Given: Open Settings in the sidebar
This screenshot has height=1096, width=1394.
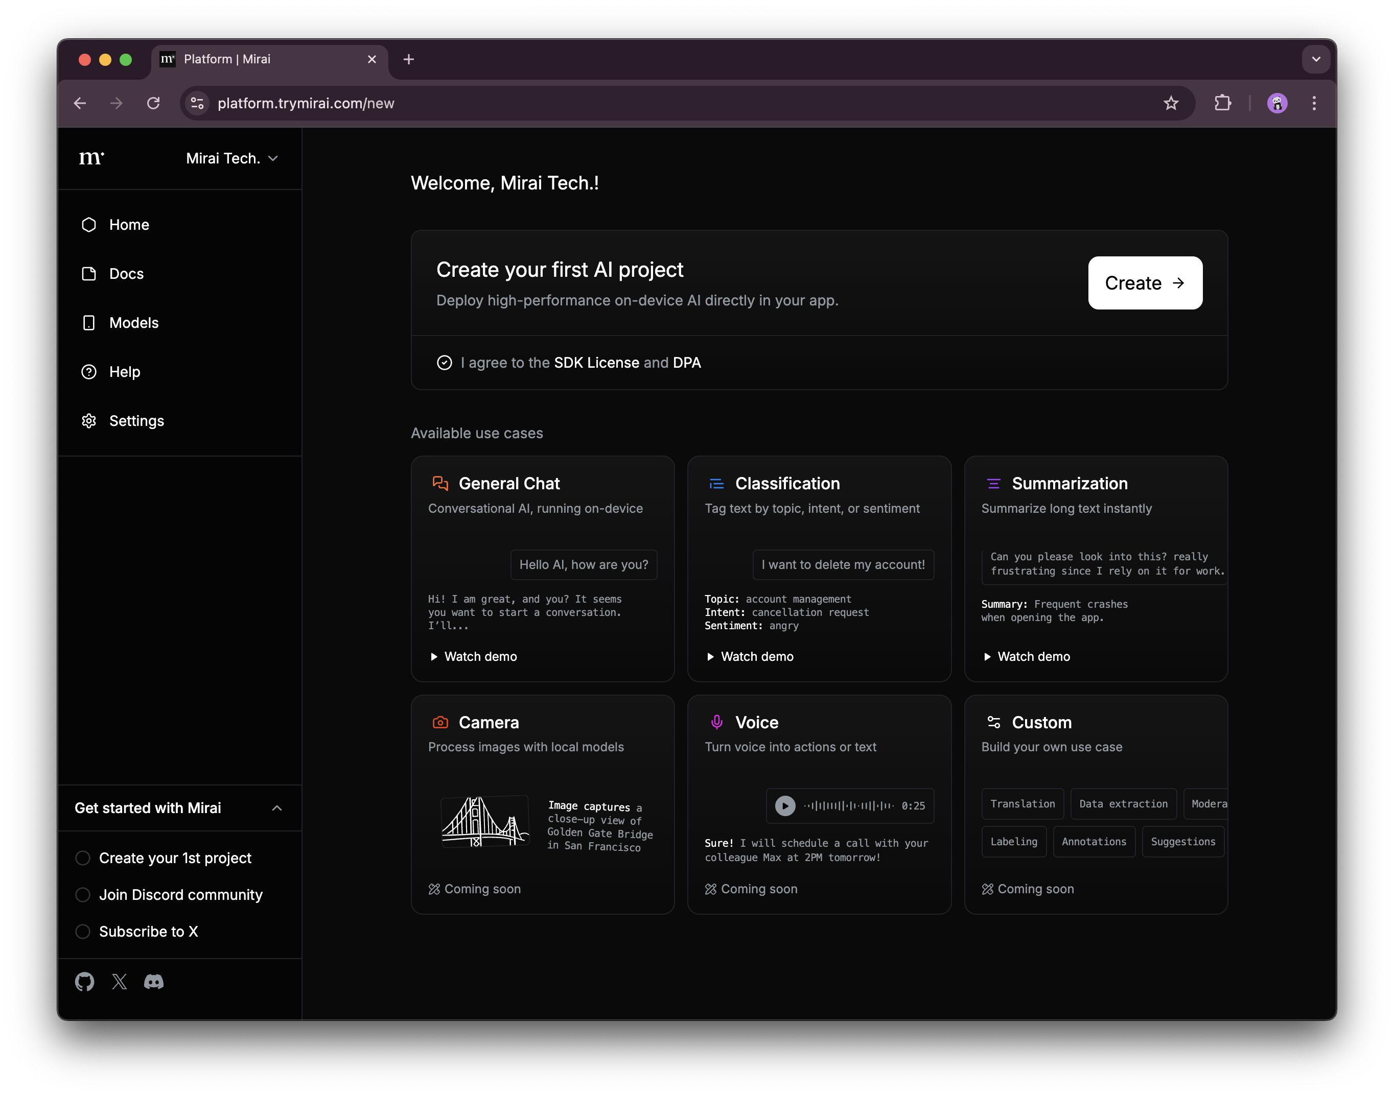Looking at the screenshot, I should (x=137, y=421).
